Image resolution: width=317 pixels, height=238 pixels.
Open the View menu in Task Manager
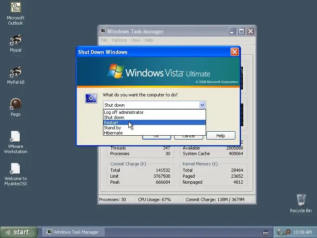(x=136, y=40)
